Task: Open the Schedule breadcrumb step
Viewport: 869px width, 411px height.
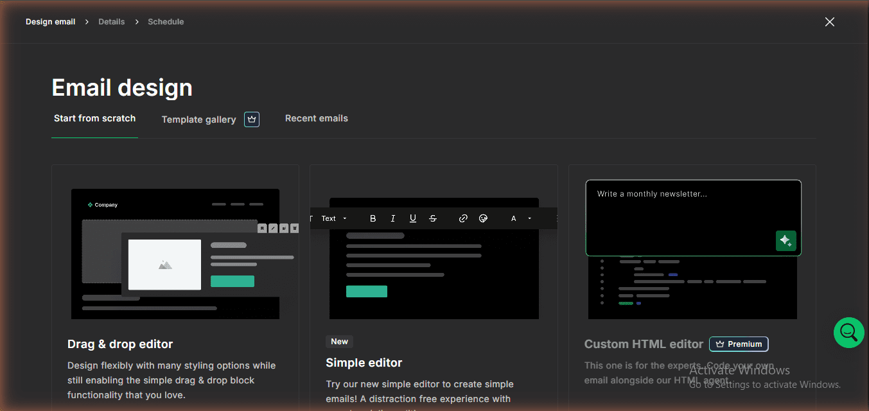Action: coord(166,22)
